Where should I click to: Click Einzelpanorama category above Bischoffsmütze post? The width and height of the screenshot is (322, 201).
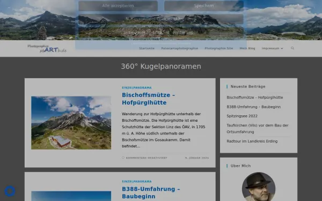137,87
